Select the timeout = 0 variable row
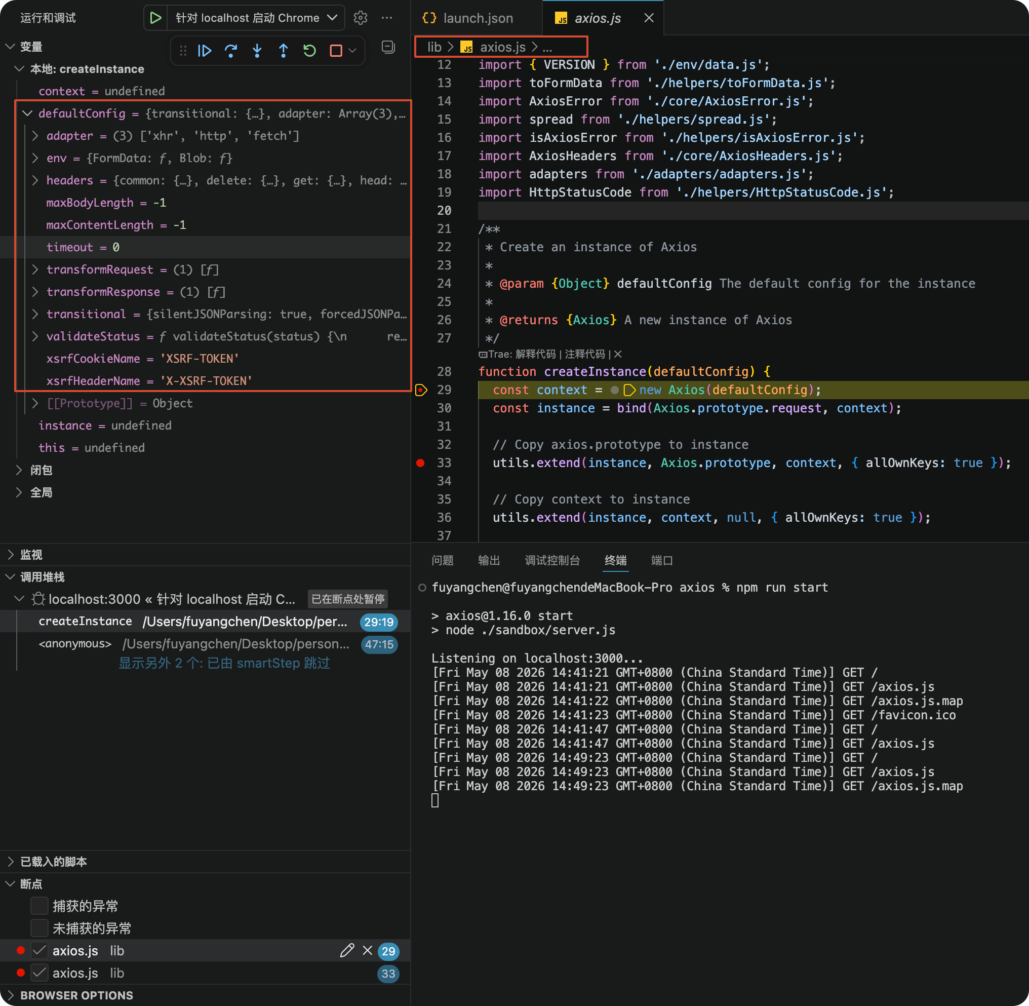The height and width of the screenshot is (1006, 1029). click(205, 247)
